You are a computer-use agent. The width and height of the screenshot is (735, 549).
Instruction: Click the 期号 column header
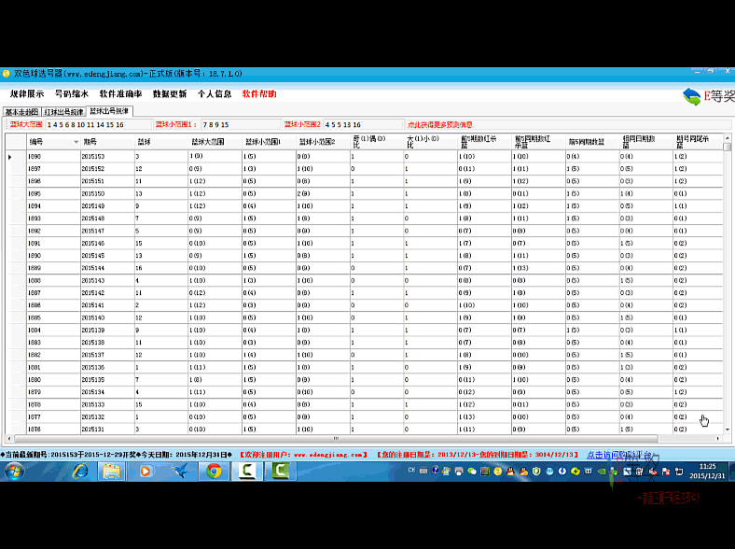coord(90,142)
